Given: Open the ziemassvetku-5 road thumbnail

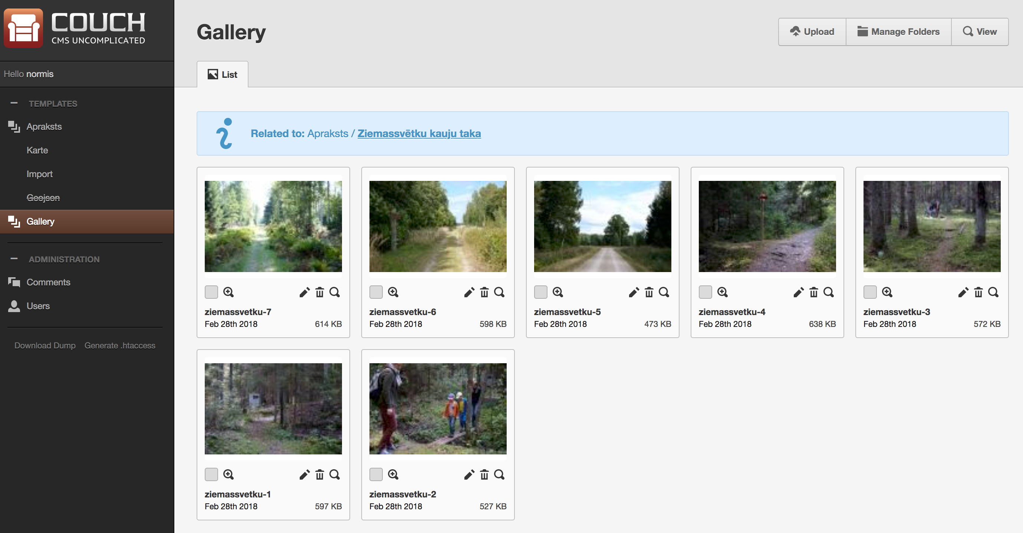Looking at the screenshot, I should (602, 226).
